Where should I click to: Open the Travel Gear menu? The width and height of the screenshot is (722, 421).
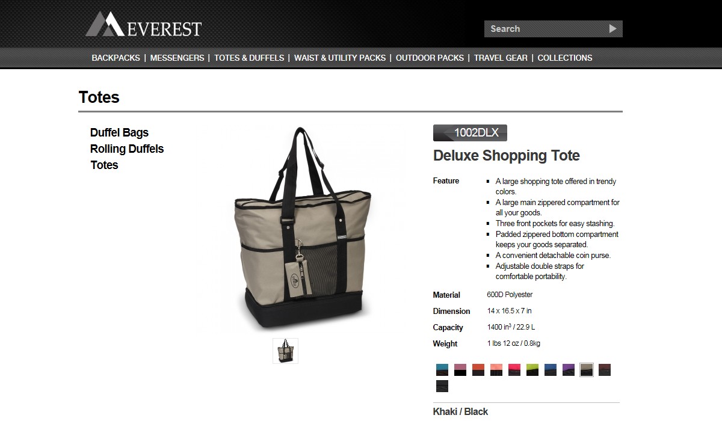501,58
